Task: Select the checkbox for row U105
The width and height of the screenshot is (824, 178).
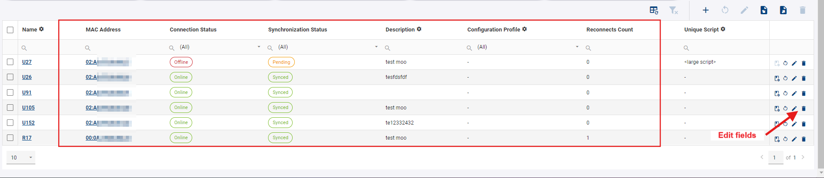Action: (x=10, y=108)
